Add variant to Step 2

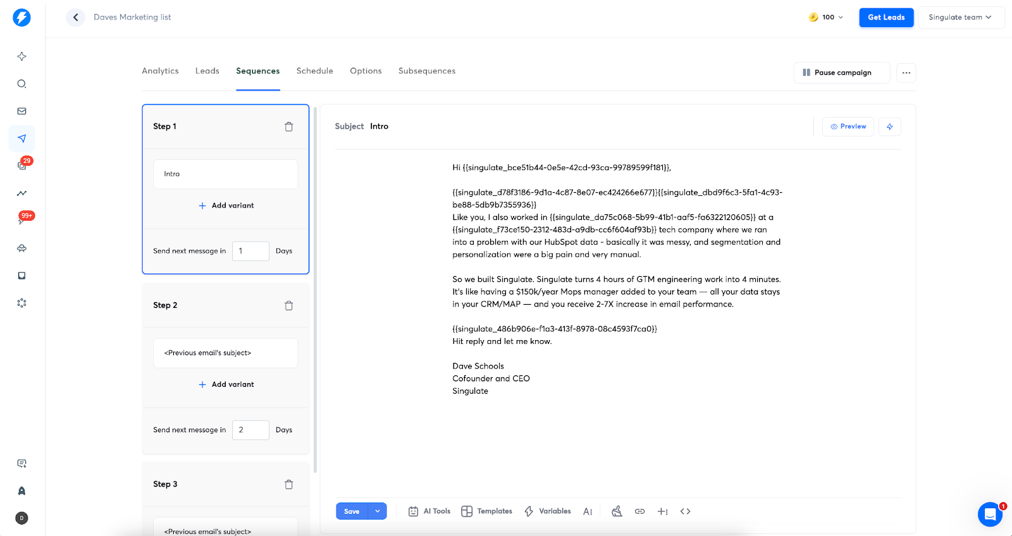pos(226,384)
